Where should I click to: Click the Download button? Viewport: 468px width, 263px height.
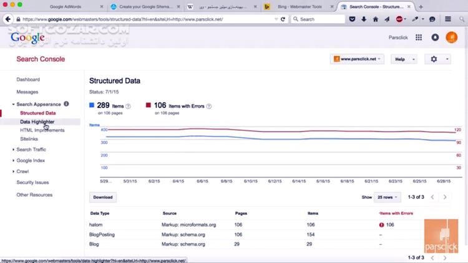tap(103, 197)
